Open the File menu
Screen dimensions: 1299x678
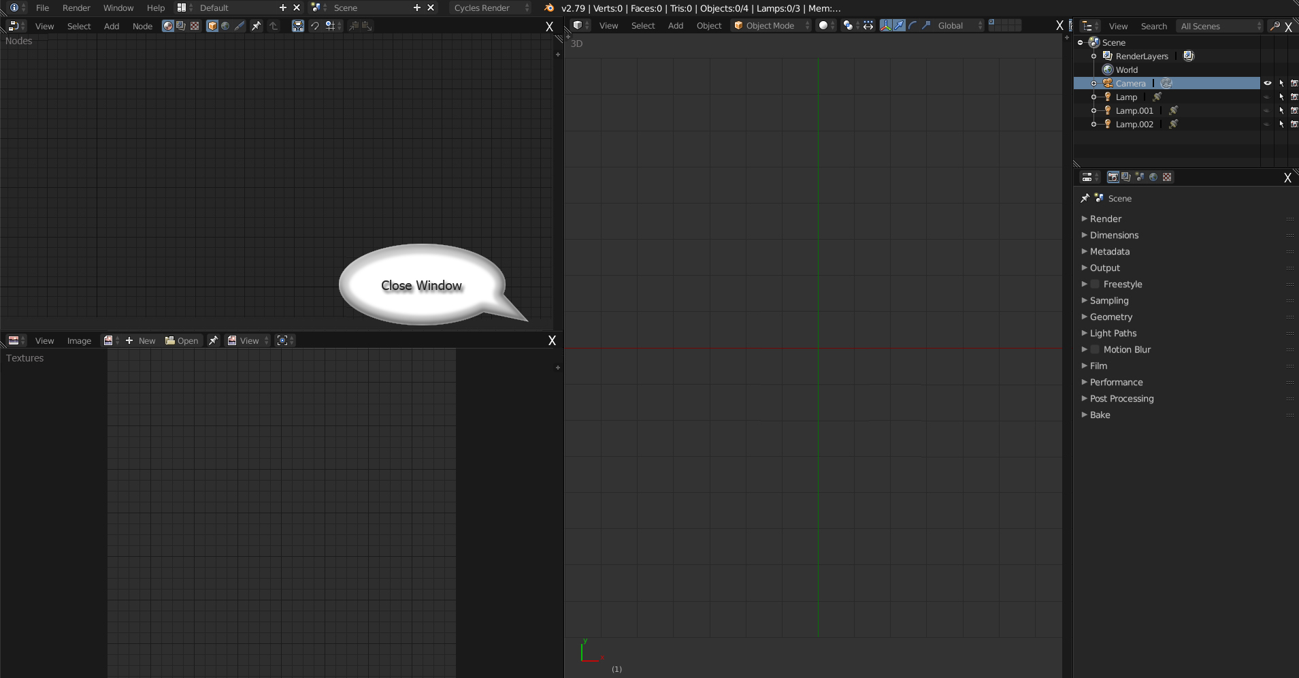click(42, 7)
